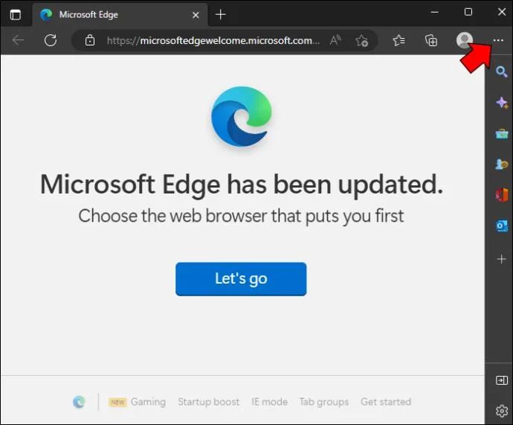Select the Microsoft Edge tab
The width and height of the screenshot is (513, 425).
click(120, 15)
